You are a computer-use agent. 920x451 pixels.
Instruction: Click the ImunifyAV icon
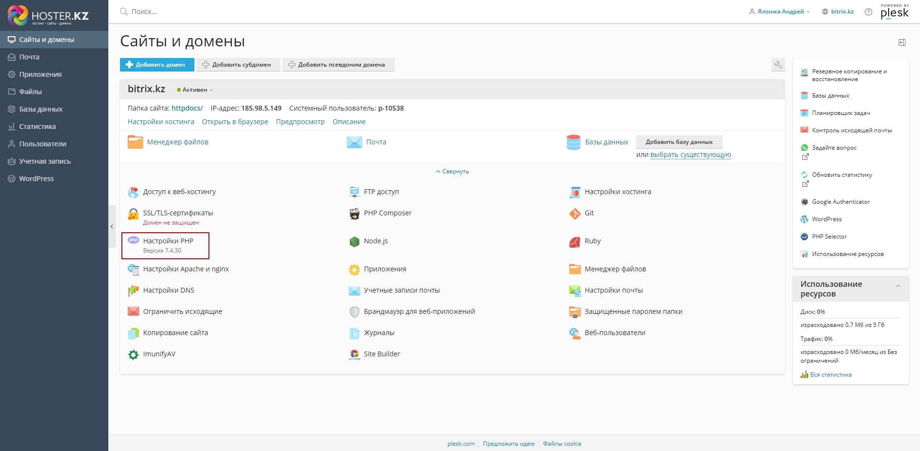pos(134,354)
